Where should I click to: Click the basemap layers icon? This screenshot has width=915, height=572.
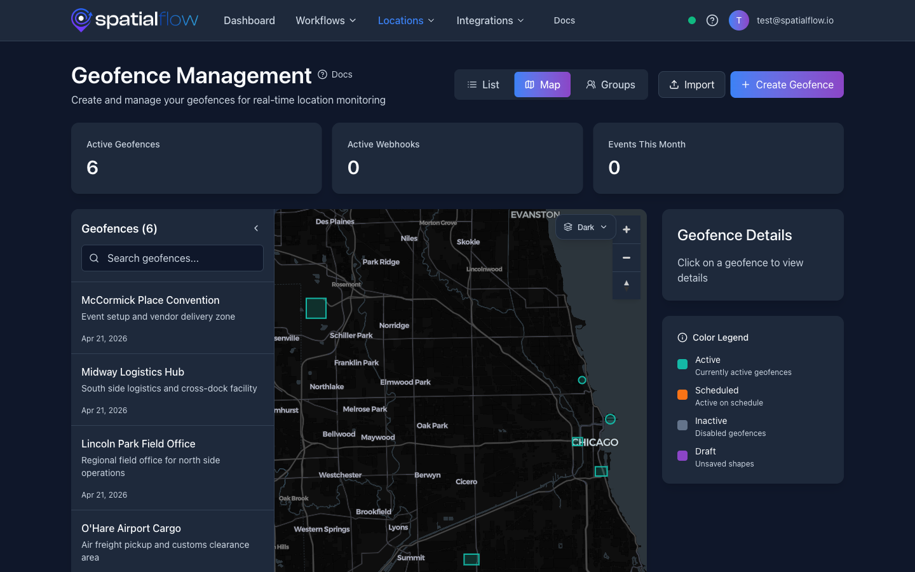tap(568, 227)
